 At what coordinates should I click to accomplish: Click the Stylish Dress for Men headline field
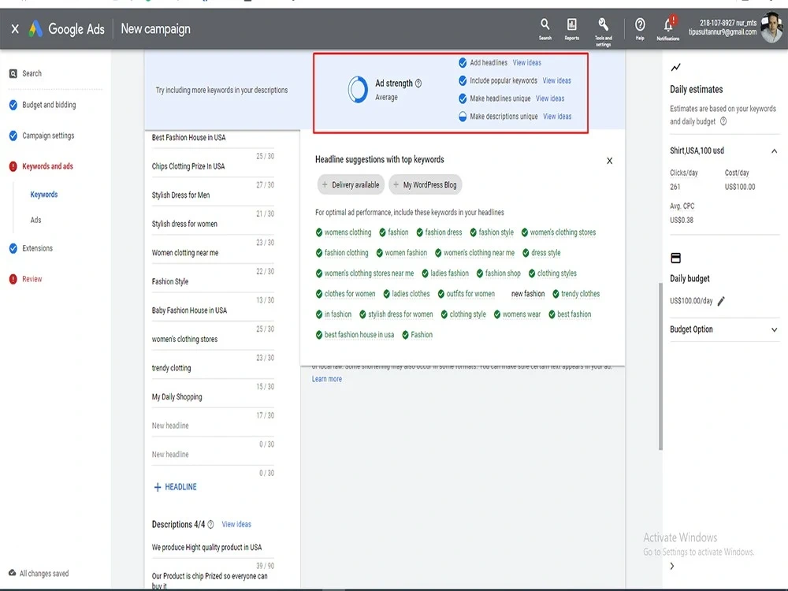click(213, 195)
